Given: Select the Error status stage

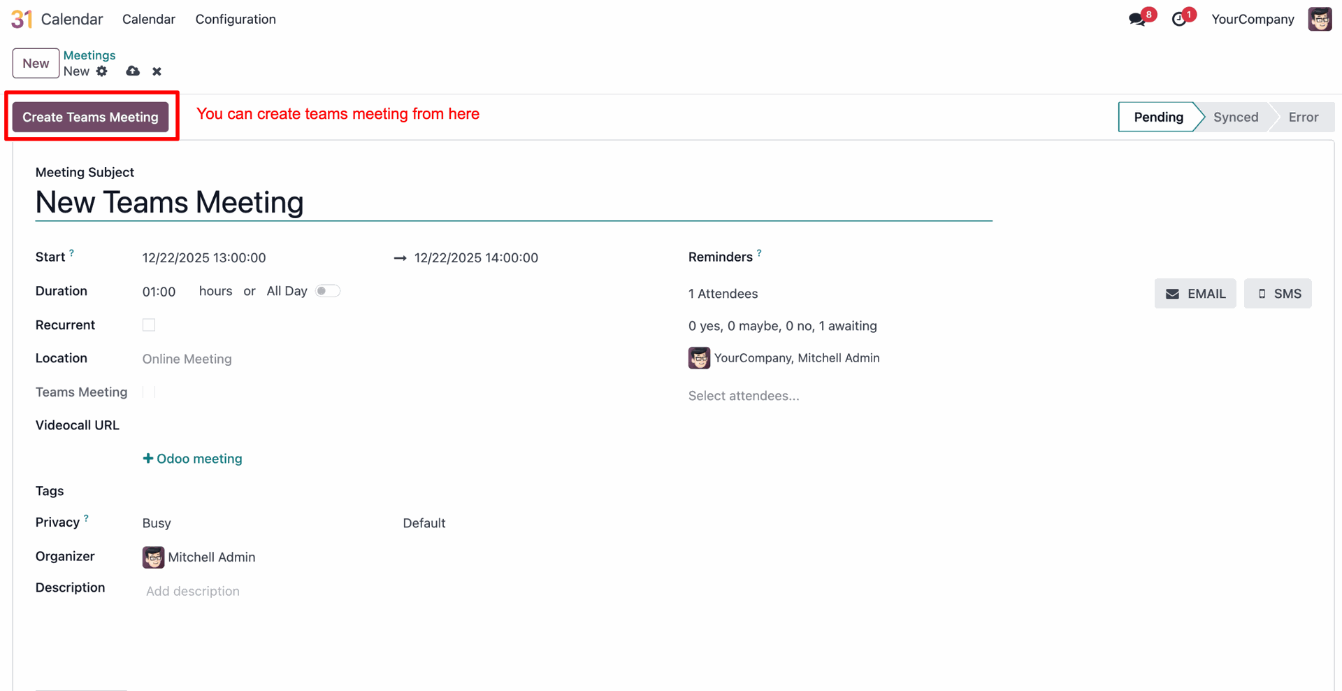Looking at the screenshot, I should [1304, 117].
